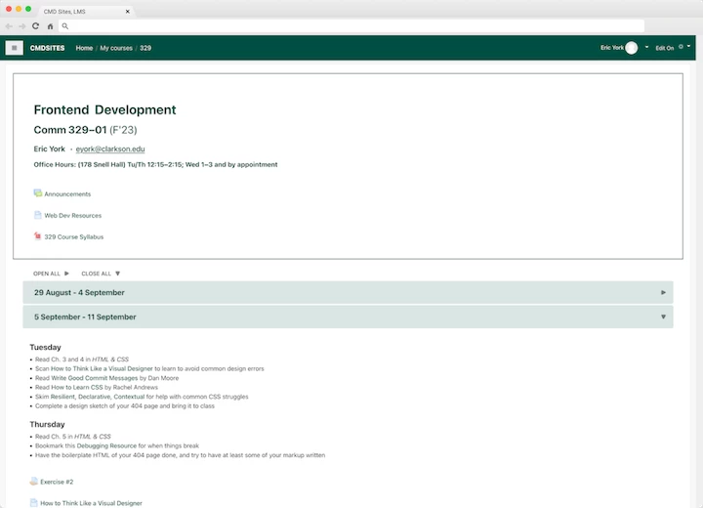Open How to Learn CSS link
The width and height of the screenshot is (703, 508).
click(x=77, y=388)
